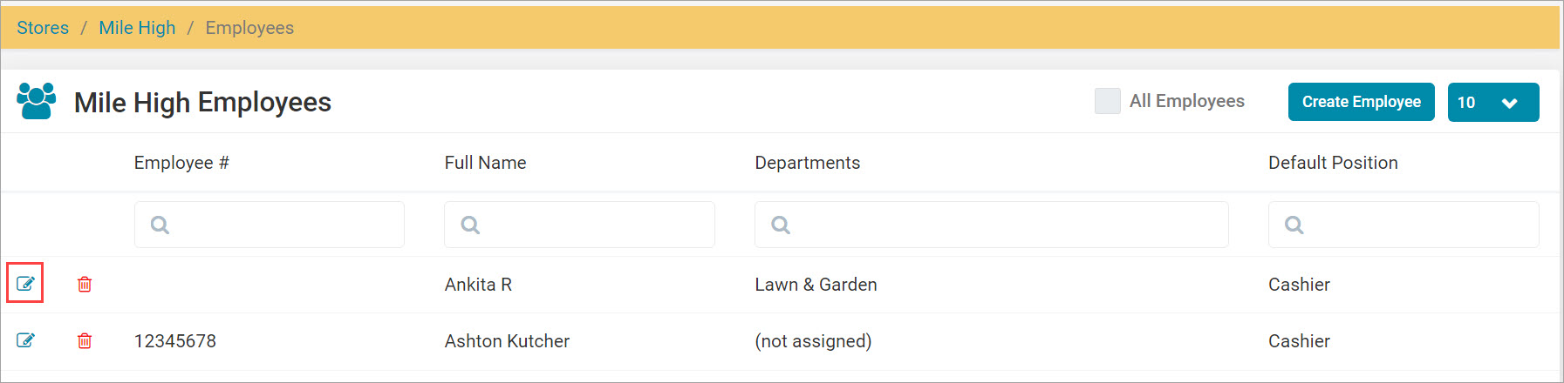Viewport: 1564px width, 383px height.
Task: Open edit for Ashton Kutcher
Action: (x=25, y=340)
